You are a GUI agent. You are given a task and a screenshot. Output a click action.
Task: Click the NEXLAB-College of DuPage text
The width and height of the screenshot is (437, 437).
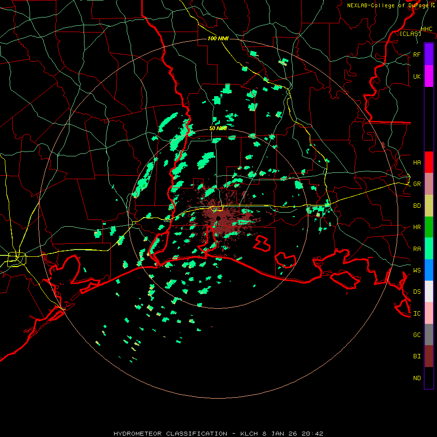388,5
